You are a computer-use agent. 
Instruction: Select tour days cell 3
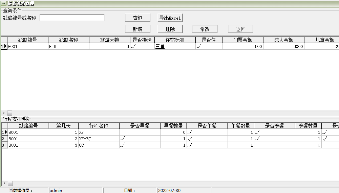[110, 46]
